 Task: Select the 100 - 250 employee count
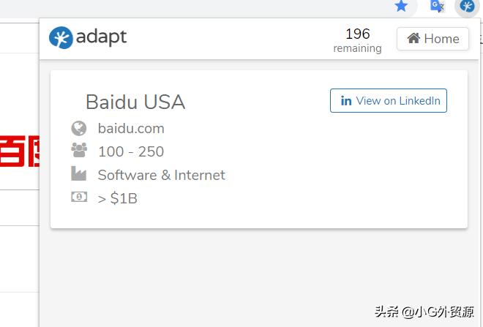coord(131,151)
